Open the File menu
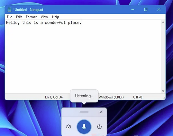The image size is (173, 136). pos(9,17)
